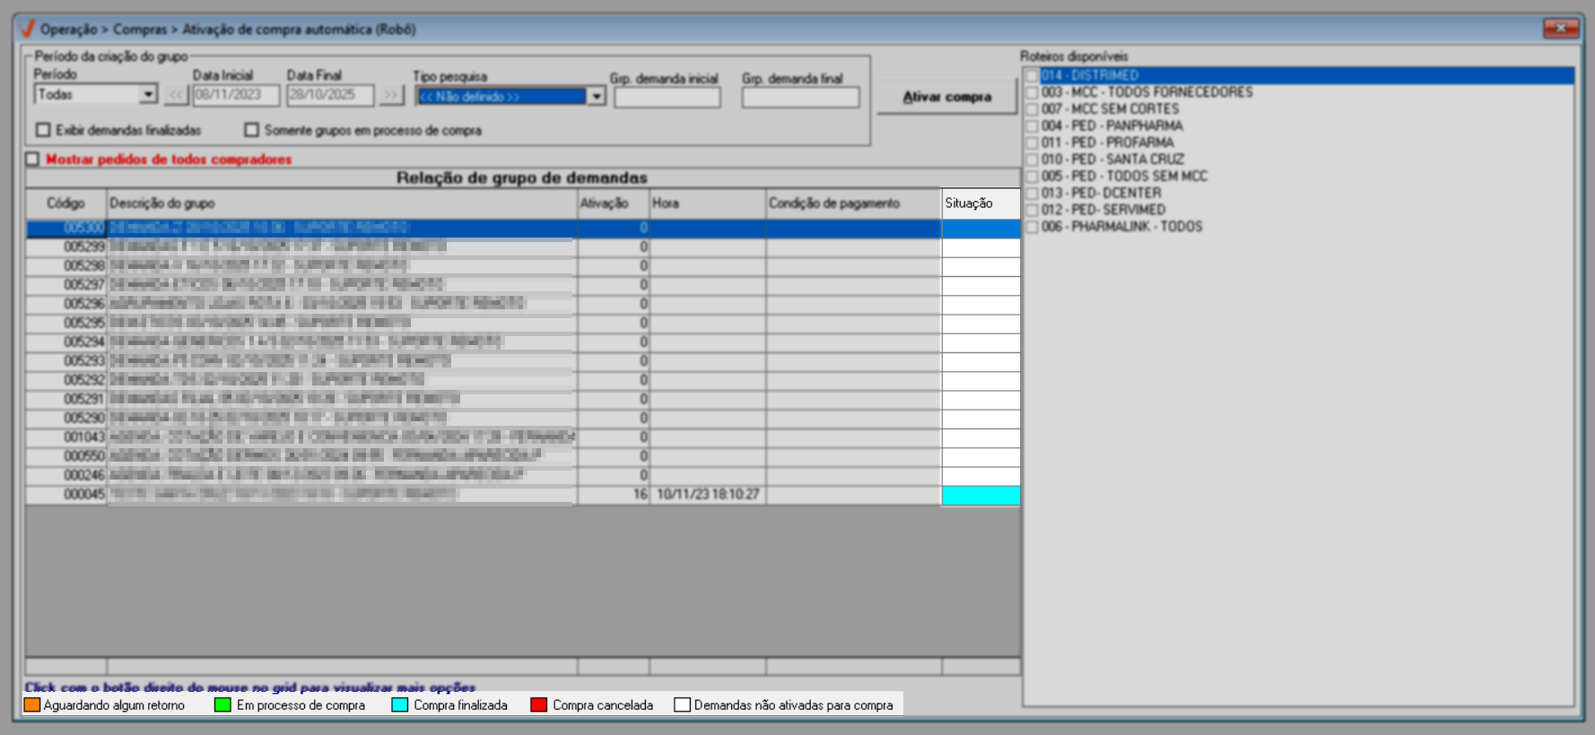Click the Hora column header
1595x735 pixels.
708,203
